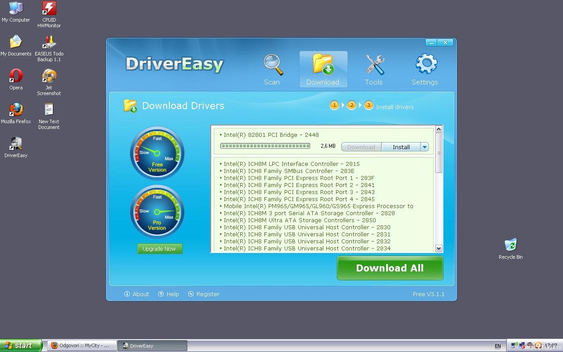This screenshot has width=563, height=352.
Task: Open the Register link
Action: coord(204,294)
